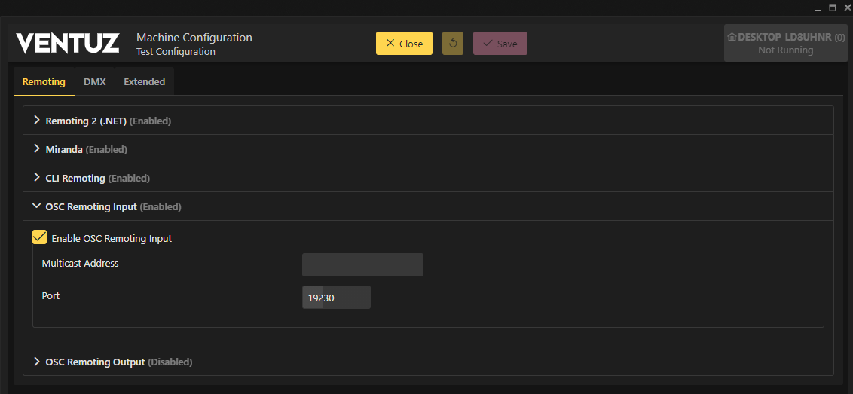The width and height of the screenshot is (853, 394).
Task: Collapse the OSC Remoting Input section
Action: click(x=37, y=206)
